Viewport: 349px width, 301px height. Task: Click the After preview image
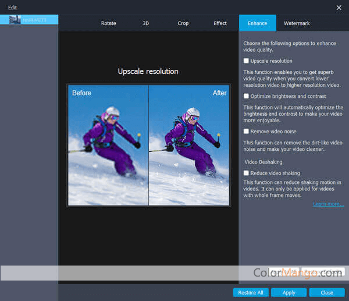pos(189,146)
